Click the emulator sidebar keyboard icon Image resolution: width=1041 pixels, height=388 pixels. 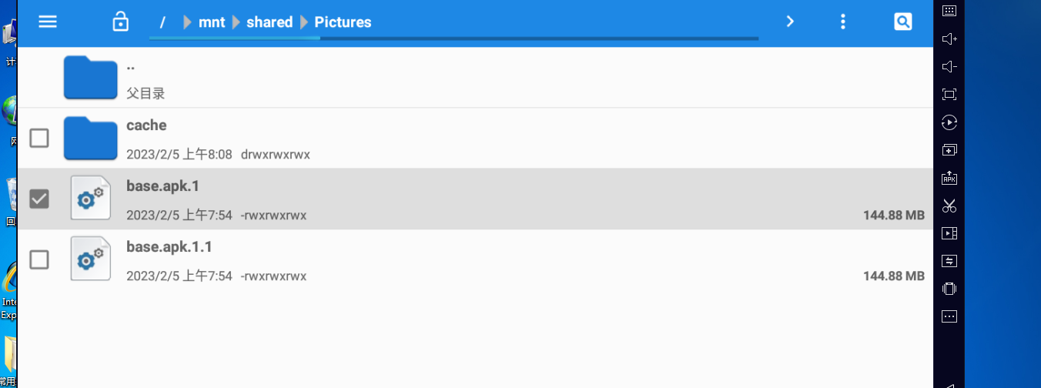(949, 11)
